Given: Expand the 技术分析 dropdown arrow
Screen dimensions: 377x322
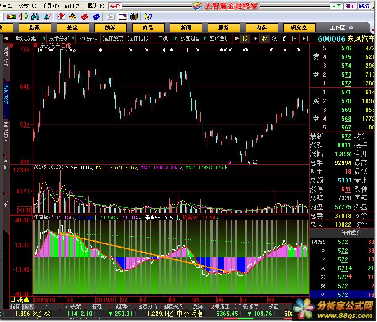Looking at the screenshot, I should (x=73, y=38).
